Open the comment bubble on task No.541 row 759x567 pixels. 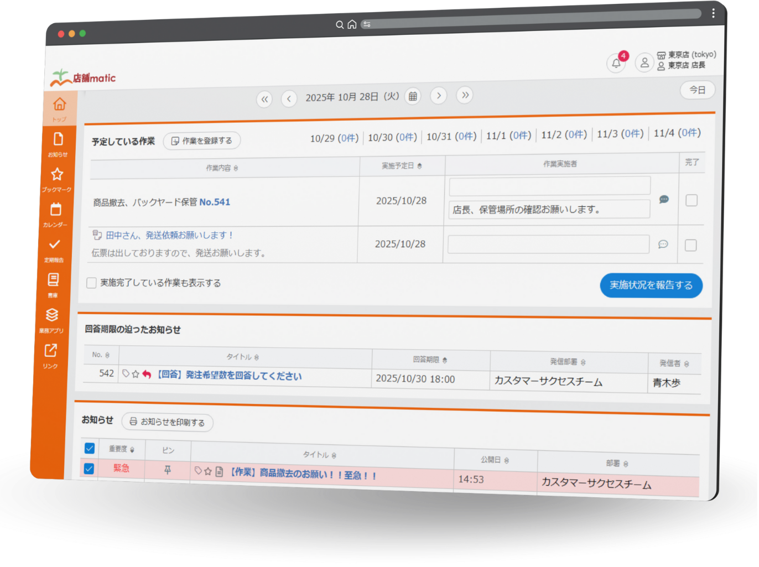point(664,199)
